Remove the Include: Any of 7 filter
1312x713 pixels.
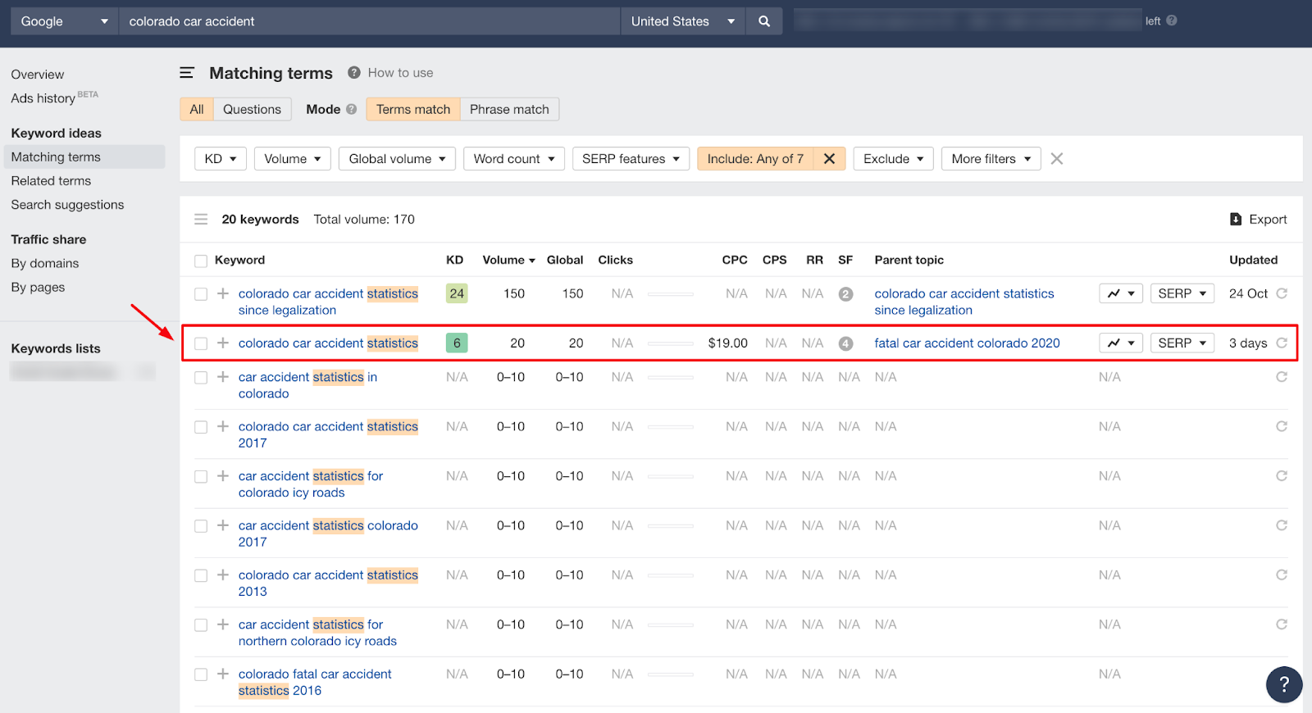coord(829,159)
